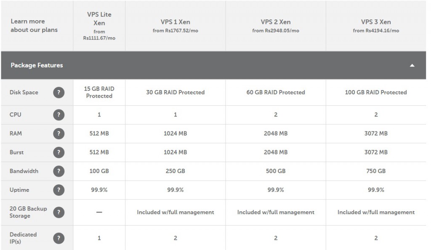The width and height of the screenshot is (431, 250).
Task: Click the 100 GB RAID Protected cell
Action: [x=376, y=93]
